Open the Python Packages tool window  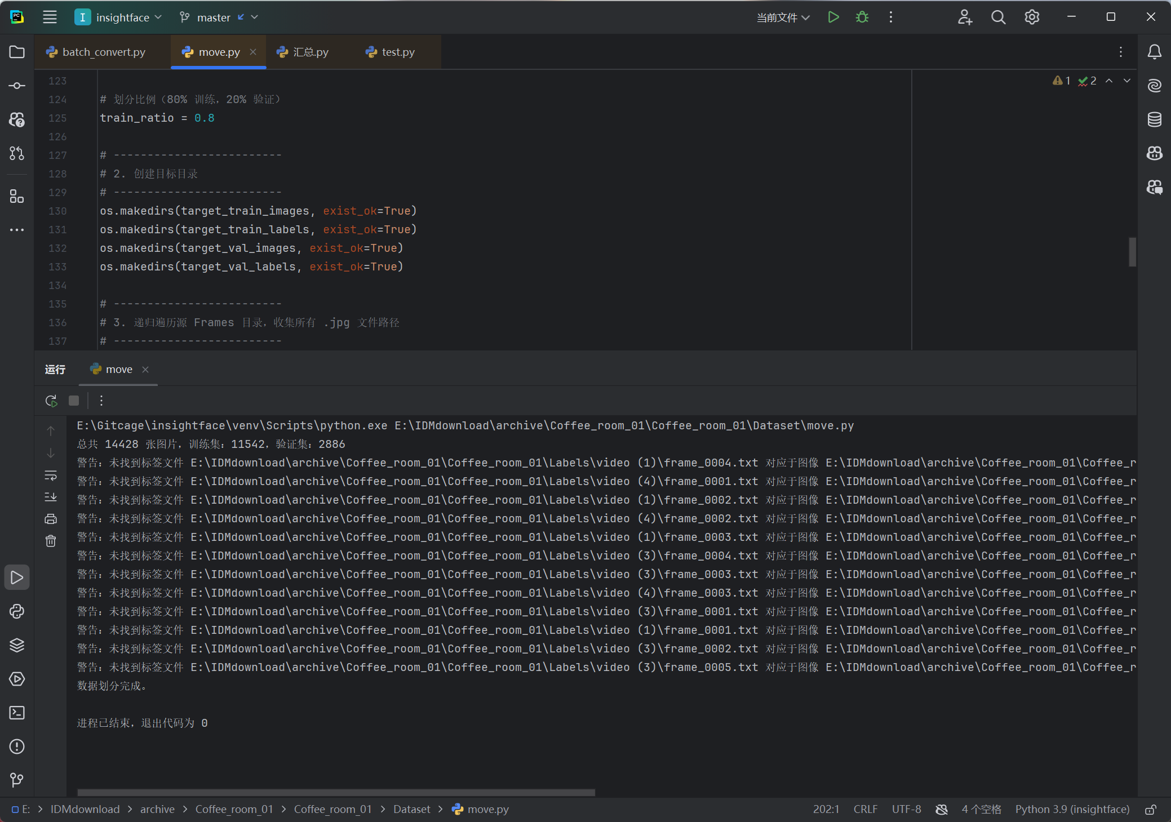17,645
